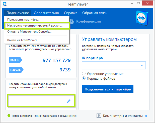This screenshot has height=123, width=155.
Task: Click the Готов к подключению status text
Action: click(44, 116)
